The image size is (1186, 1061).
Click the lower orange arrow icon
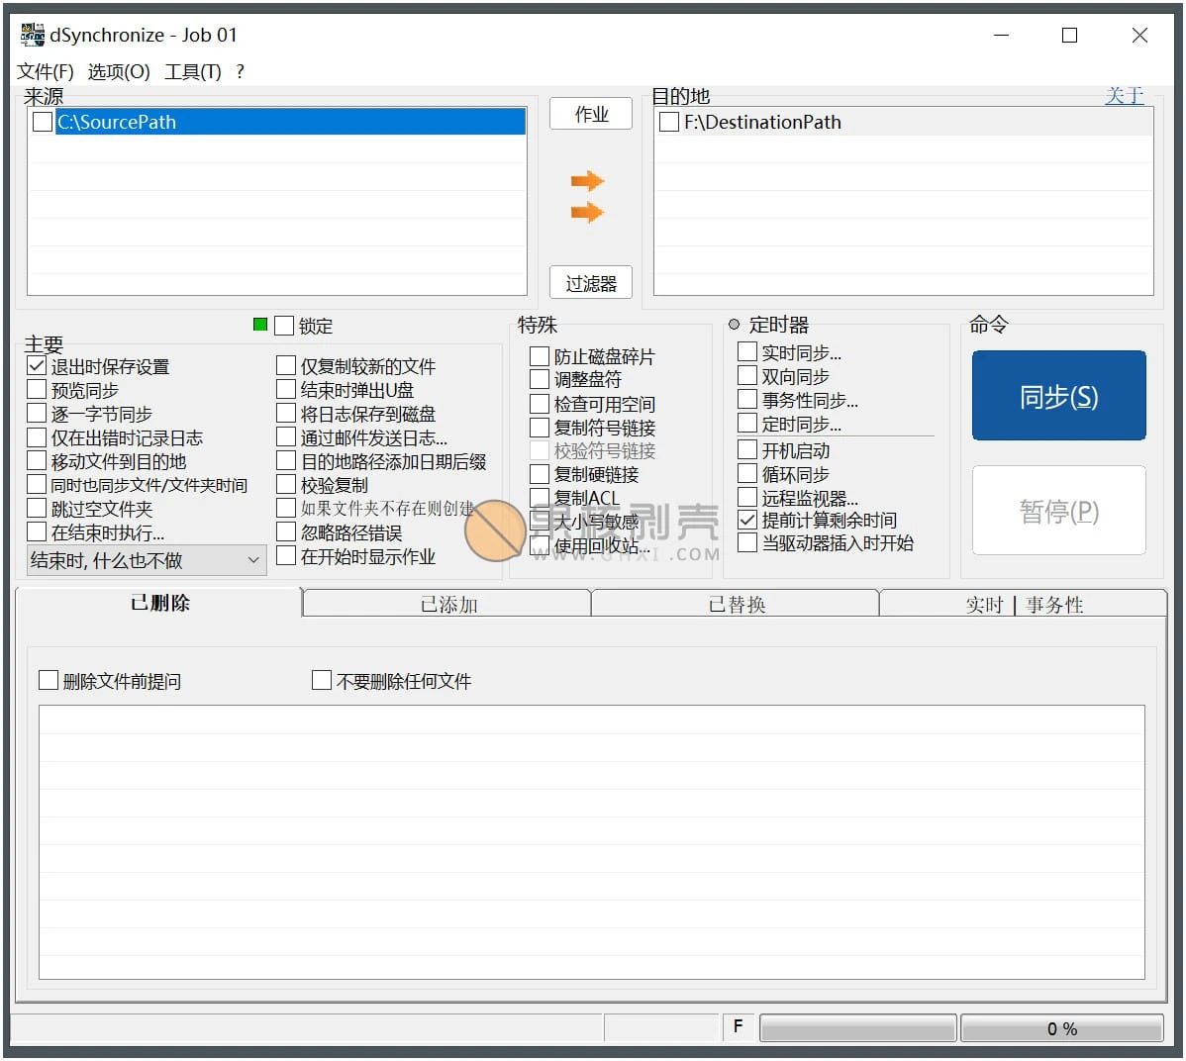pos(587,213)
